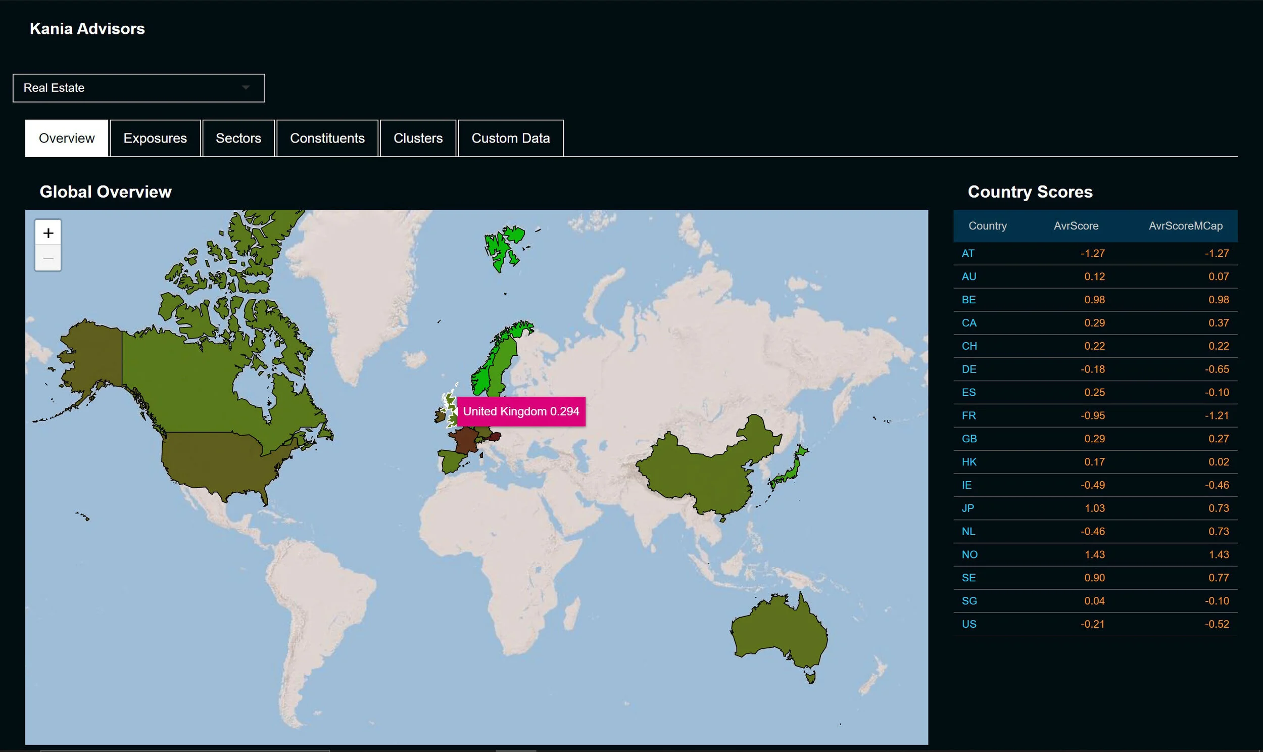Image resolution: width=1263 pixels, height=752 pixels.
Task: Zoom in the map with plus button
Action: [x=48, y=232]
